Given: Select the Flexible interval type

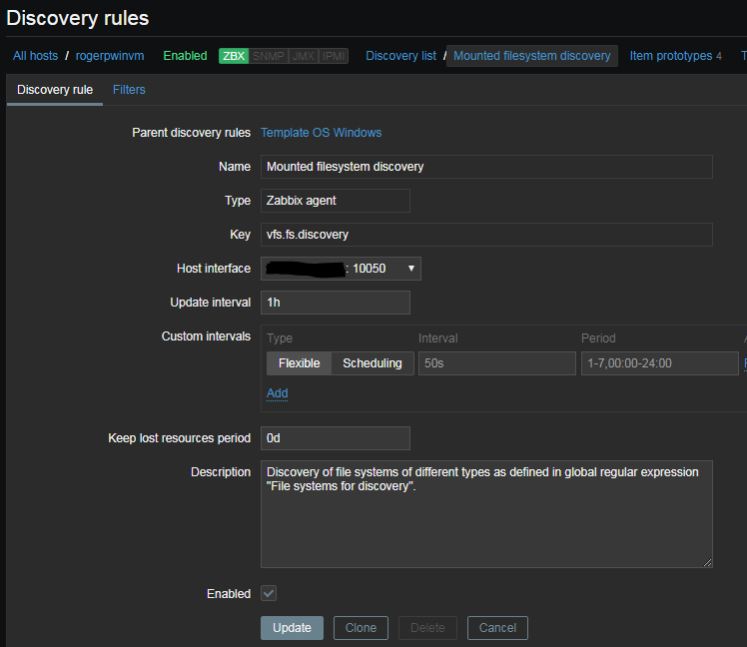Looking at the screenshot, I should coord(299,363).
